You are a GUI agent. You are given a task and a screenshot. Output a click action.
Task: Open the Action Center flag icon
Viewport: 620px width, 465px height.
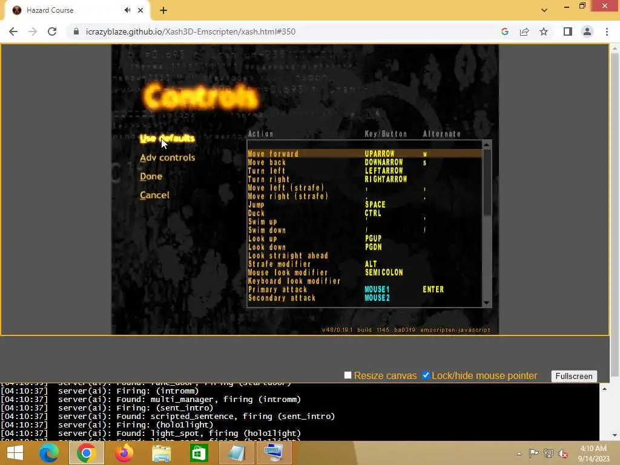click(x=533, y=453)
